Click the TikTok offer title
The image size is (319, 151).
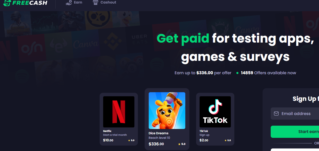(x=204, y=131)
